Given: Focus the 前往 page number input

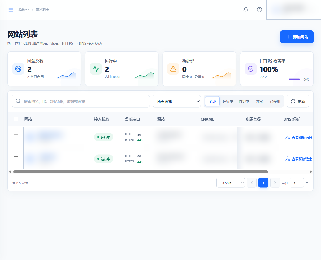Looking at the screenshot, I should click(x=297, y=183).
